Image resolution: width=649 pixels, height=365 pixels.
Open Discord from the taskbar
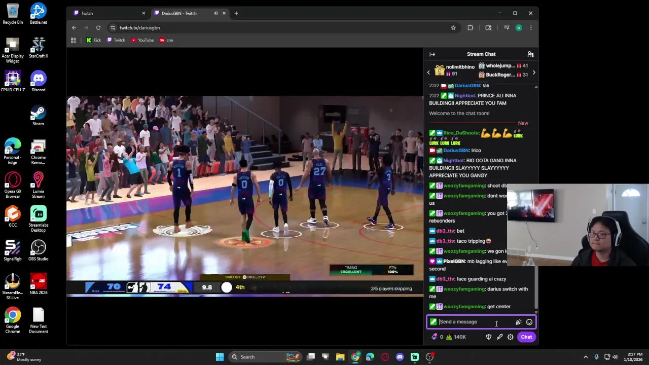(400, 357)
